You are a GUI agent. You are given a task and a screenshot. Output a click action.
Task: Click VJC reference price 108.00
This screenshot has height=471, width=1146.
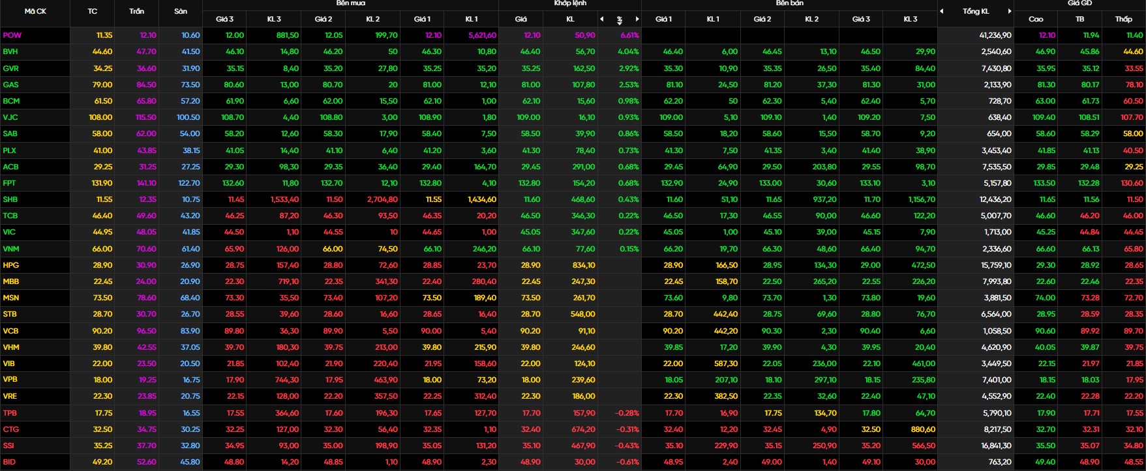pyautogui.click(x=100, y=117)
